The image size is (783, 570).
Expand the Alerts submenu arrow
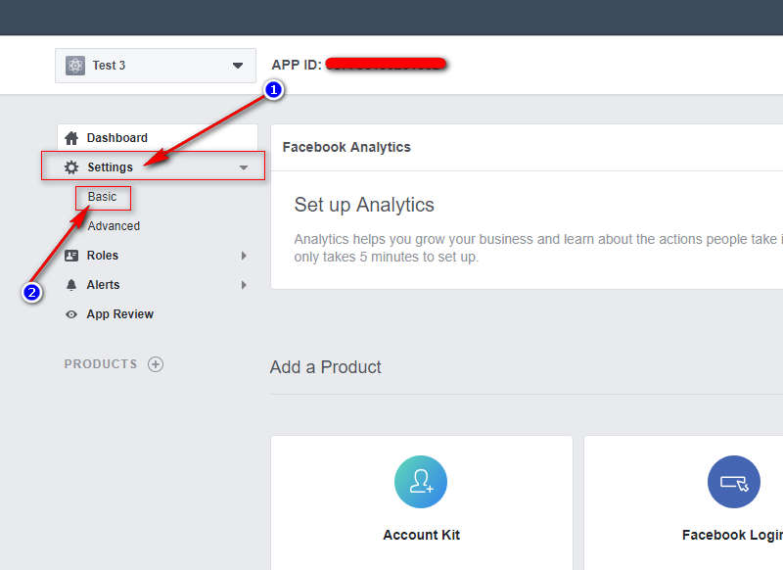244,285
